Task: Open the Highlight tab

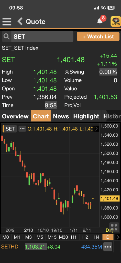Action: coord(86,116)
